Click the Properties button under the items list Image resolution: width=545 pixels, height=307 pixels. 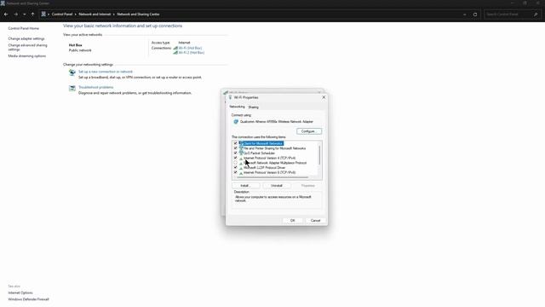tap(308, 186)
